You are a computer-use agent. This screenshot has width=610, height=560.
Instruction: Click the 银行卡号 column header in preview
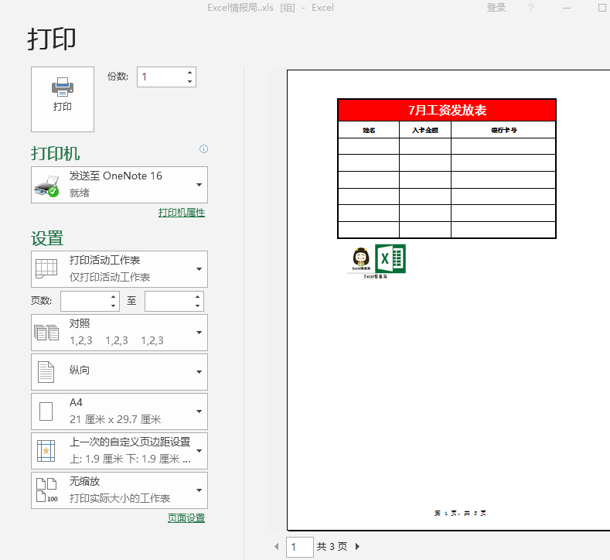click(503, 131)
